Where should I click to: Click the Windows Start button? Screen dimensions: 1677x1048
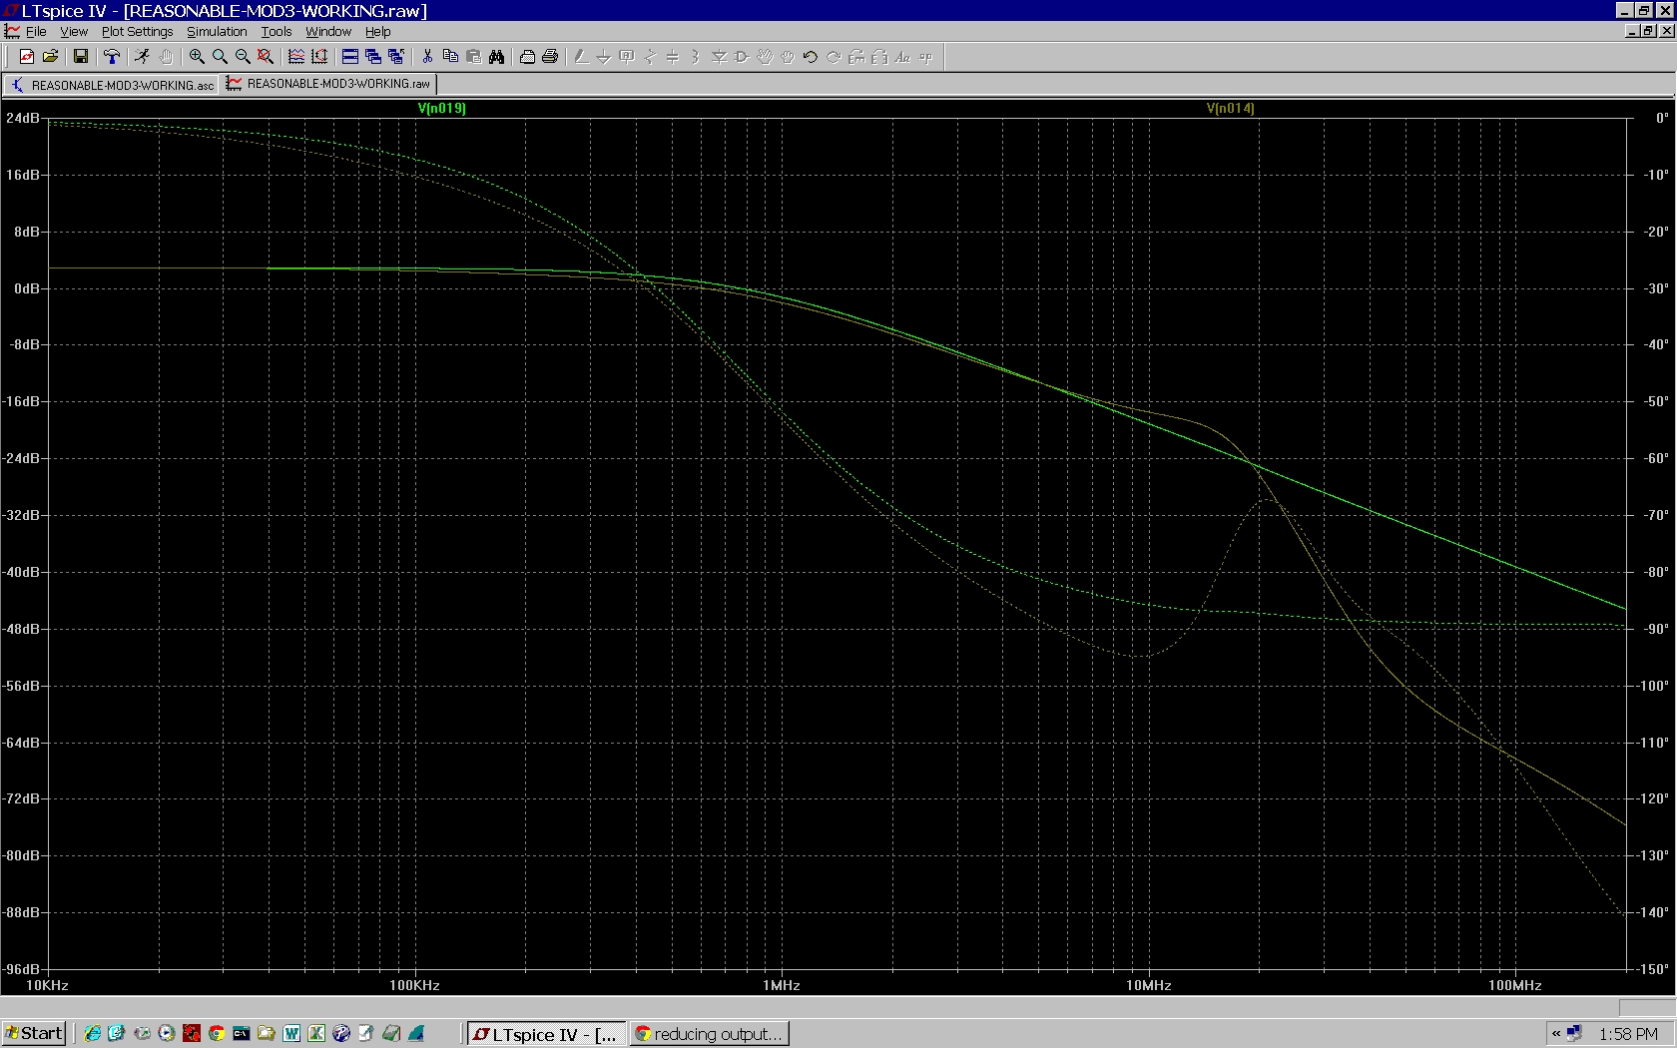[x=34, y=1033]
